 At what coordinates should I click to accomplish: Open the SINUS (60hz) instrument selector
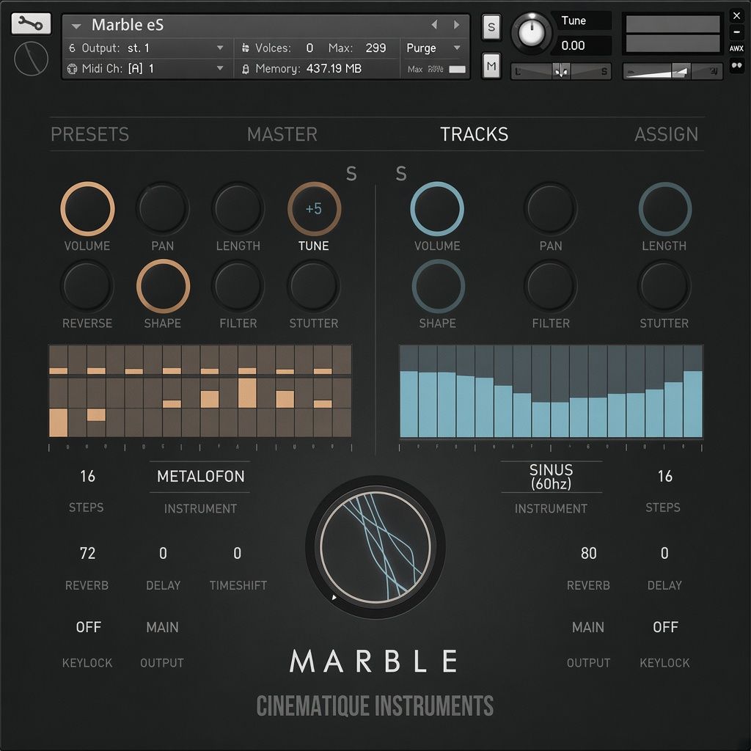(x=552, y=476)
